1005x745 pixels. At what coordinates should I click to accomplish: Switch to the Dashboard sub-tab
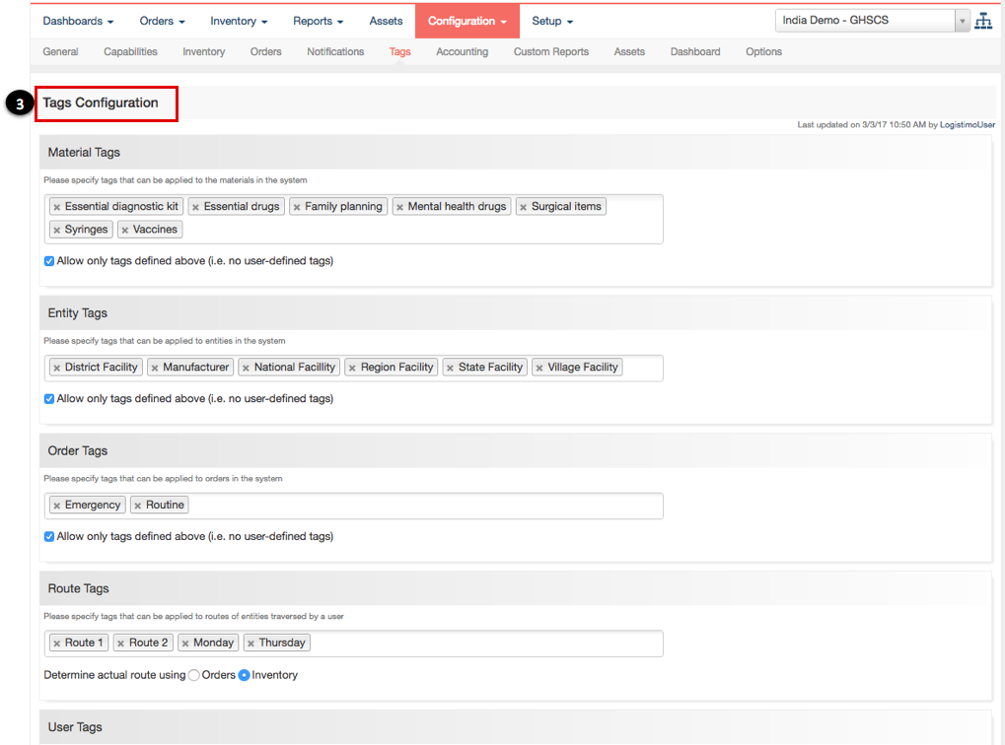pos(695,52)
